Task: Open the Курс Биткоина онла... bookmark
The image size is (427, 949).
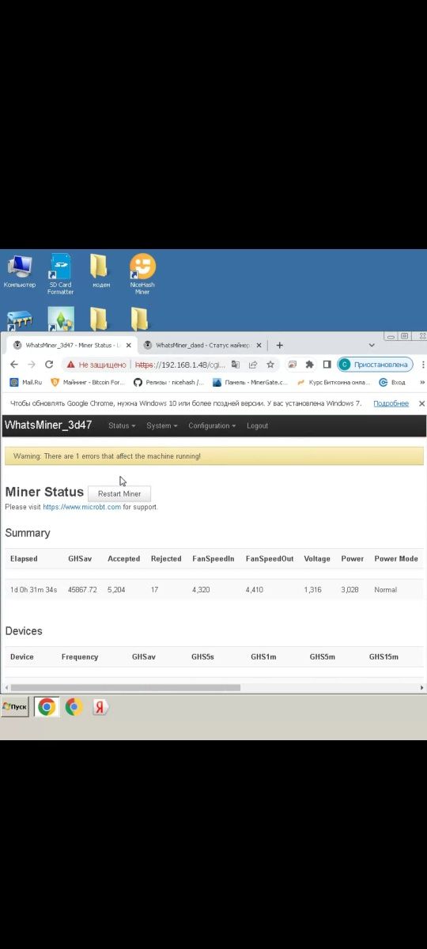Action: coord(333,382)
